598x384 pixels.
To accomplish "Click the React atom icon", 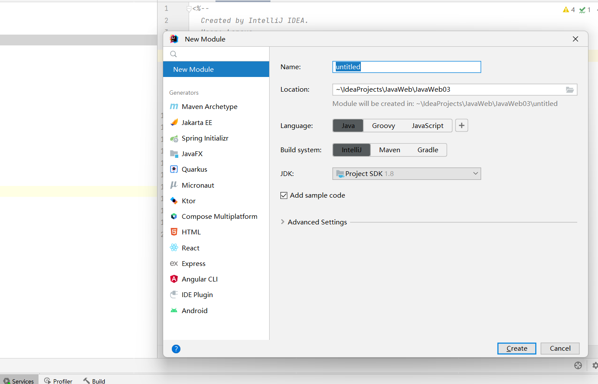I will pyautogui.click(x=174, y=248).
